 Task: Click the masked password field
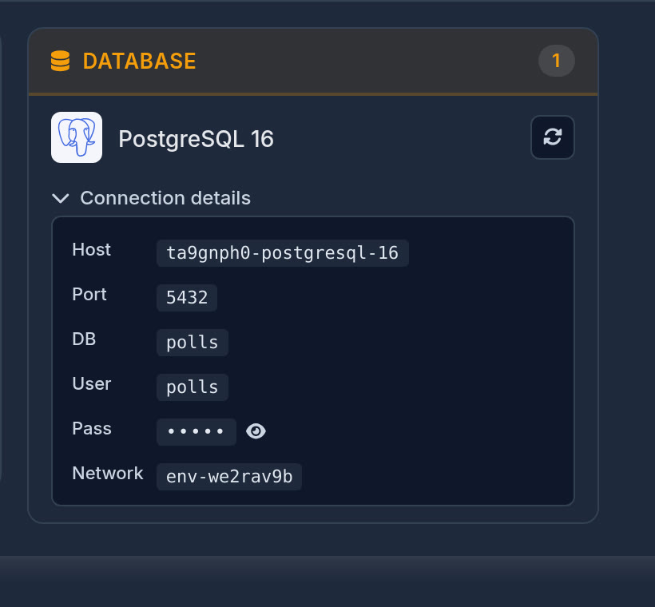pos(196,431)
